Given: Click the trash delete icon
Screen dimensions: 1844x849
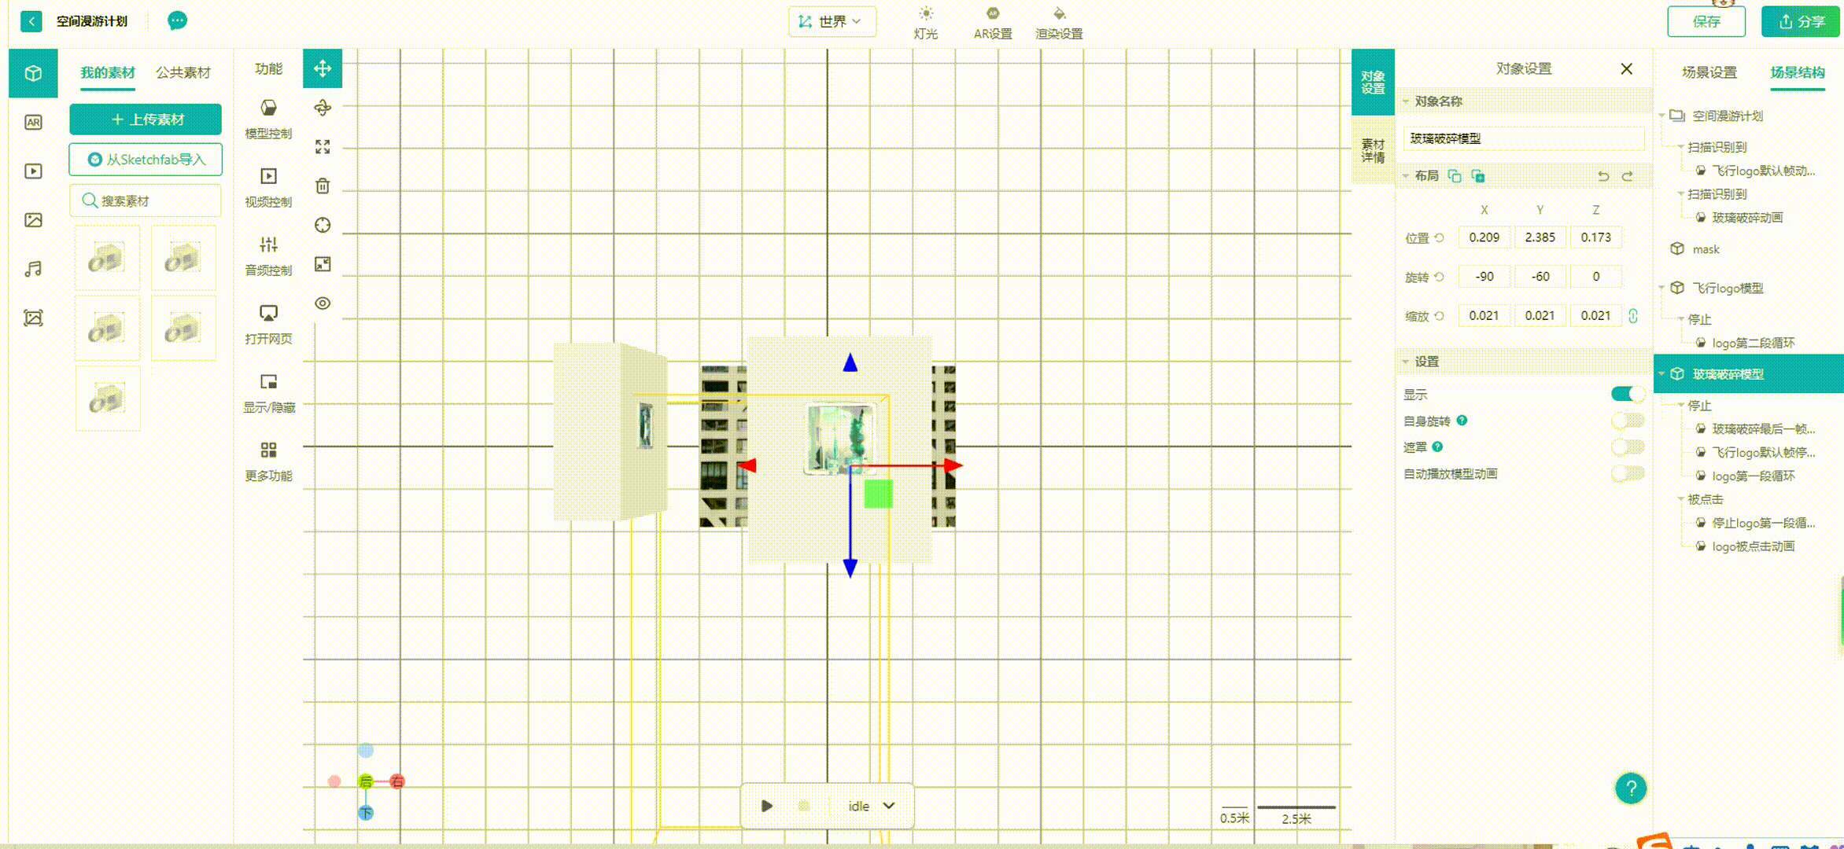Looking at the screenshot, I should [x=323, y=186].
